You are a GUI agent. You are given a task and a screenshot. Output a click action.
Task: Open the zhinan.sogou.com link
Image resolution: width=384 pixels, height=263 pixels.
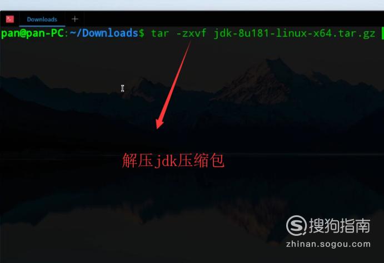328,244
